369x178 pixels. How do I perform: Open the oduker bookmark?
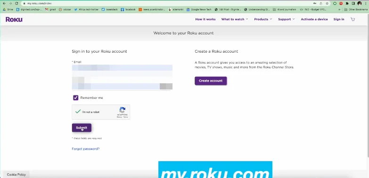[65, 9]
